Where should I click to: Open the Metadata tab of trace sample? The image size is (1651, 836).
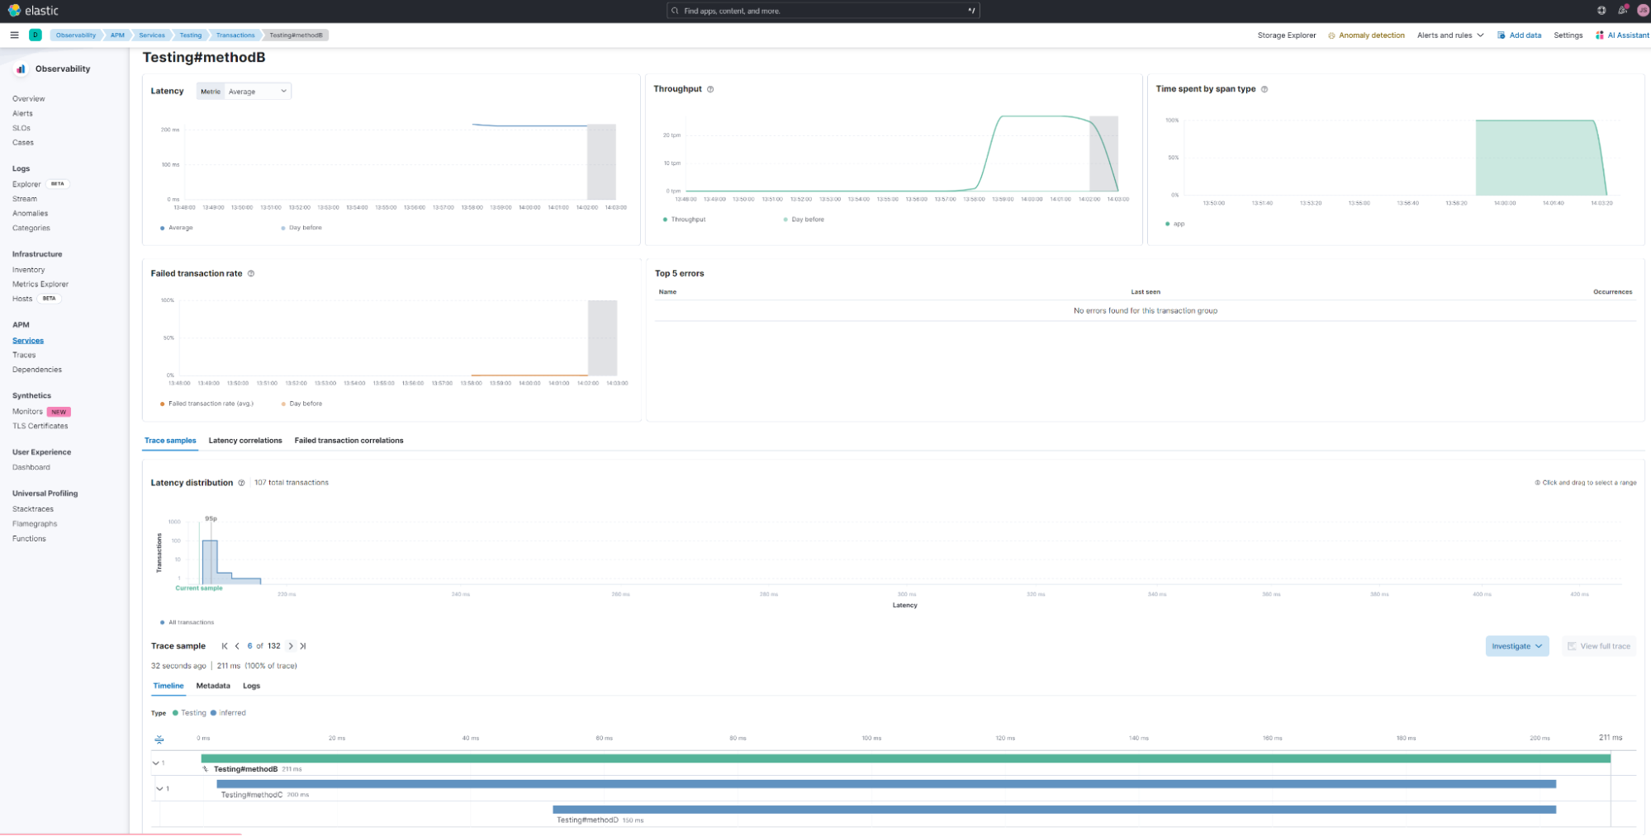213,686
